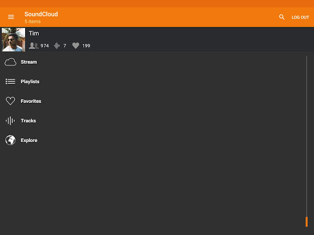Click the followers people icon
Screen dimensions: 314x235
[x=34, y=46]
